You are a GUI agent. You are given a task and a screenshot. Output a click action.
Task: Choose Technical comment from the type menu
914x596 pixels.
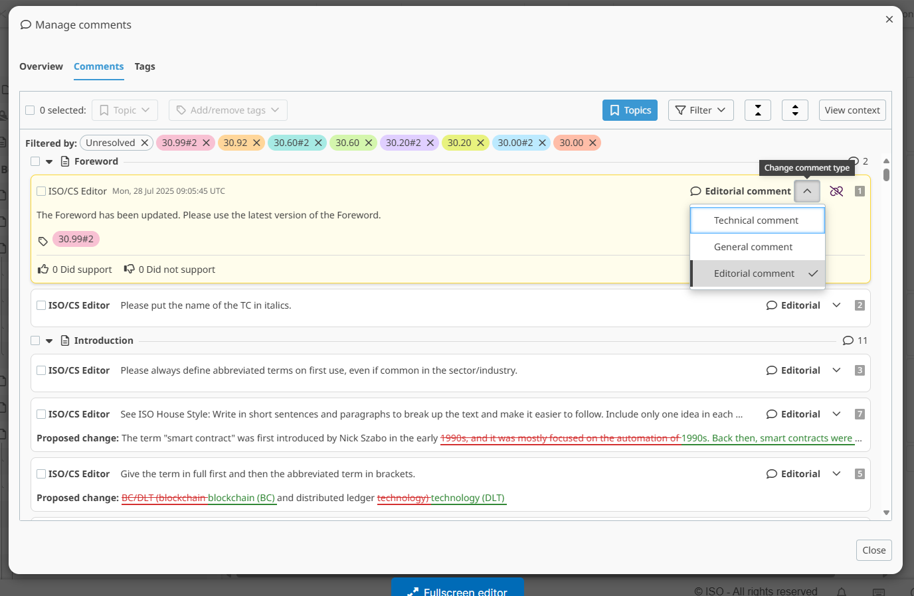758,220
